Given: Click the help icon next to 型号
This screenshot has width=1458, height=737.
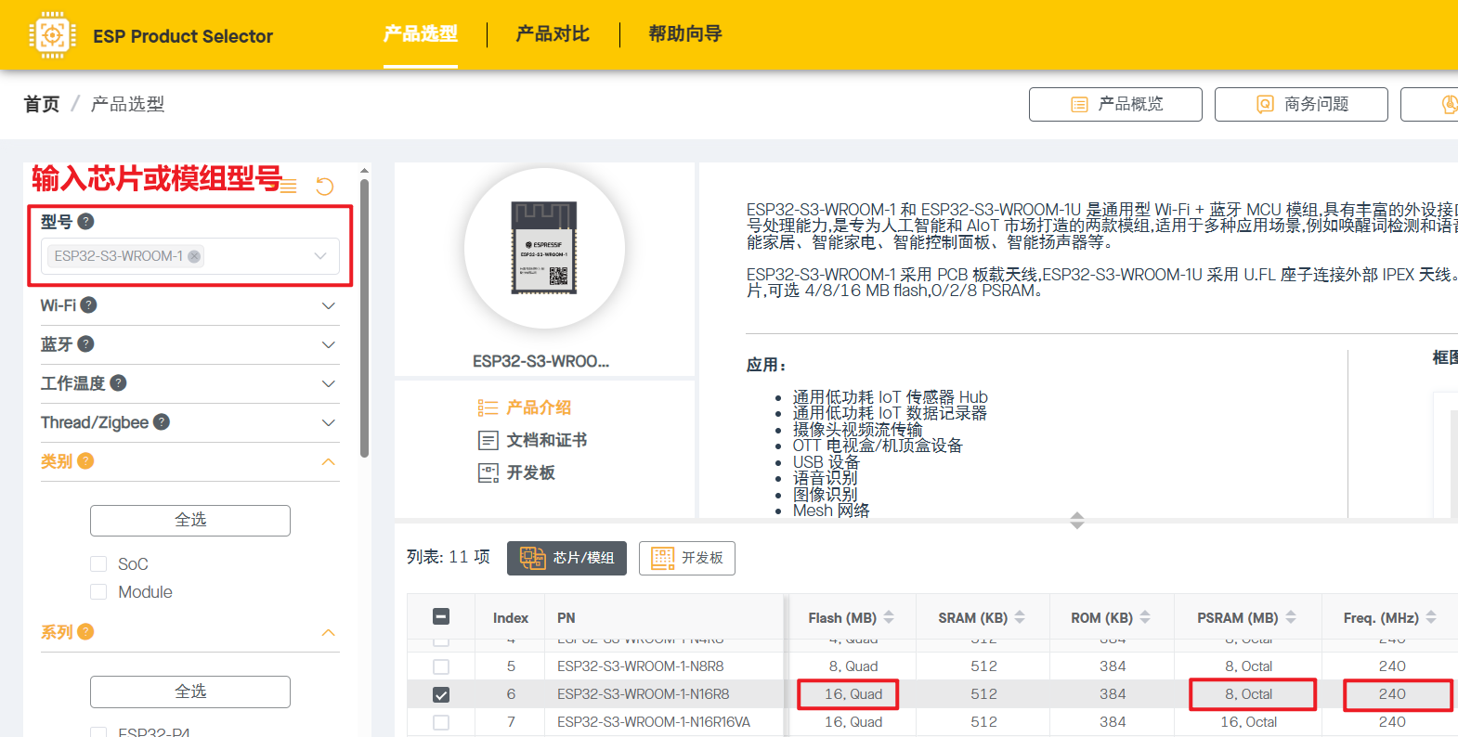Looking at the screenshot, I should tap(85, 221).
